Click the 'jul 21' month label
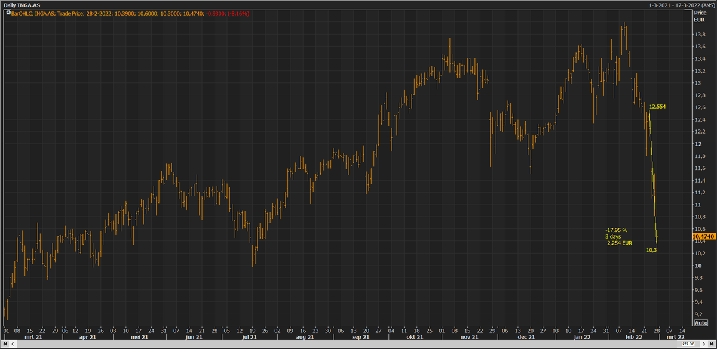This screenshot has width=717, height=349. tap(249, 337)
